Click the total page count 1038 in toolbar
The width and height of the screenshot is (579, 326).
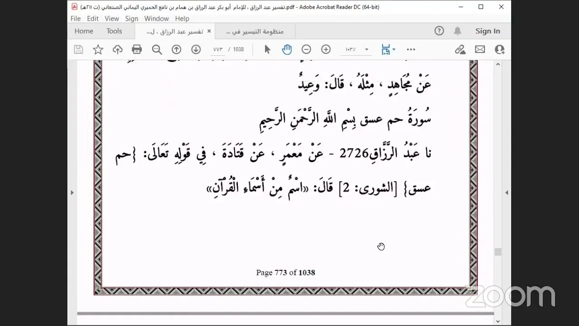(x=238, y=49)
